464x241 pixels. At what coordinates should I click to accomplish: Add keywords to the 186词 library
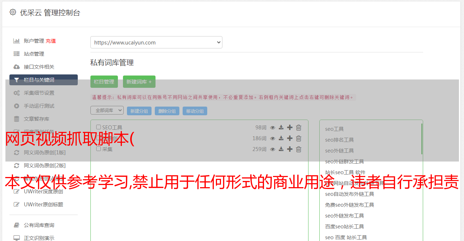tap(290, 138)
